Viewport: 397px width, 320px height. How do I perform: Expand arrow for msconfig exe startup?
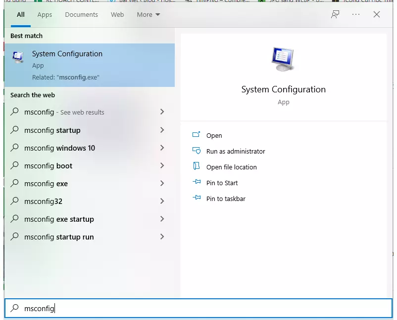(162, 219)
